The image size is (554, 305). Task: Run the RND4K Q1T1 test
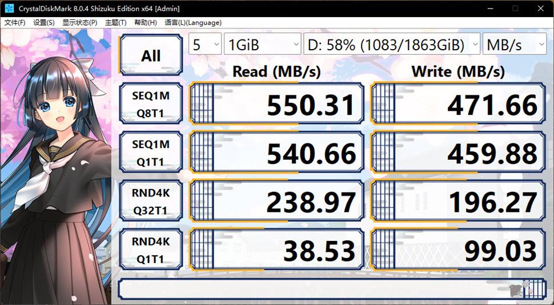coord(151,250)
